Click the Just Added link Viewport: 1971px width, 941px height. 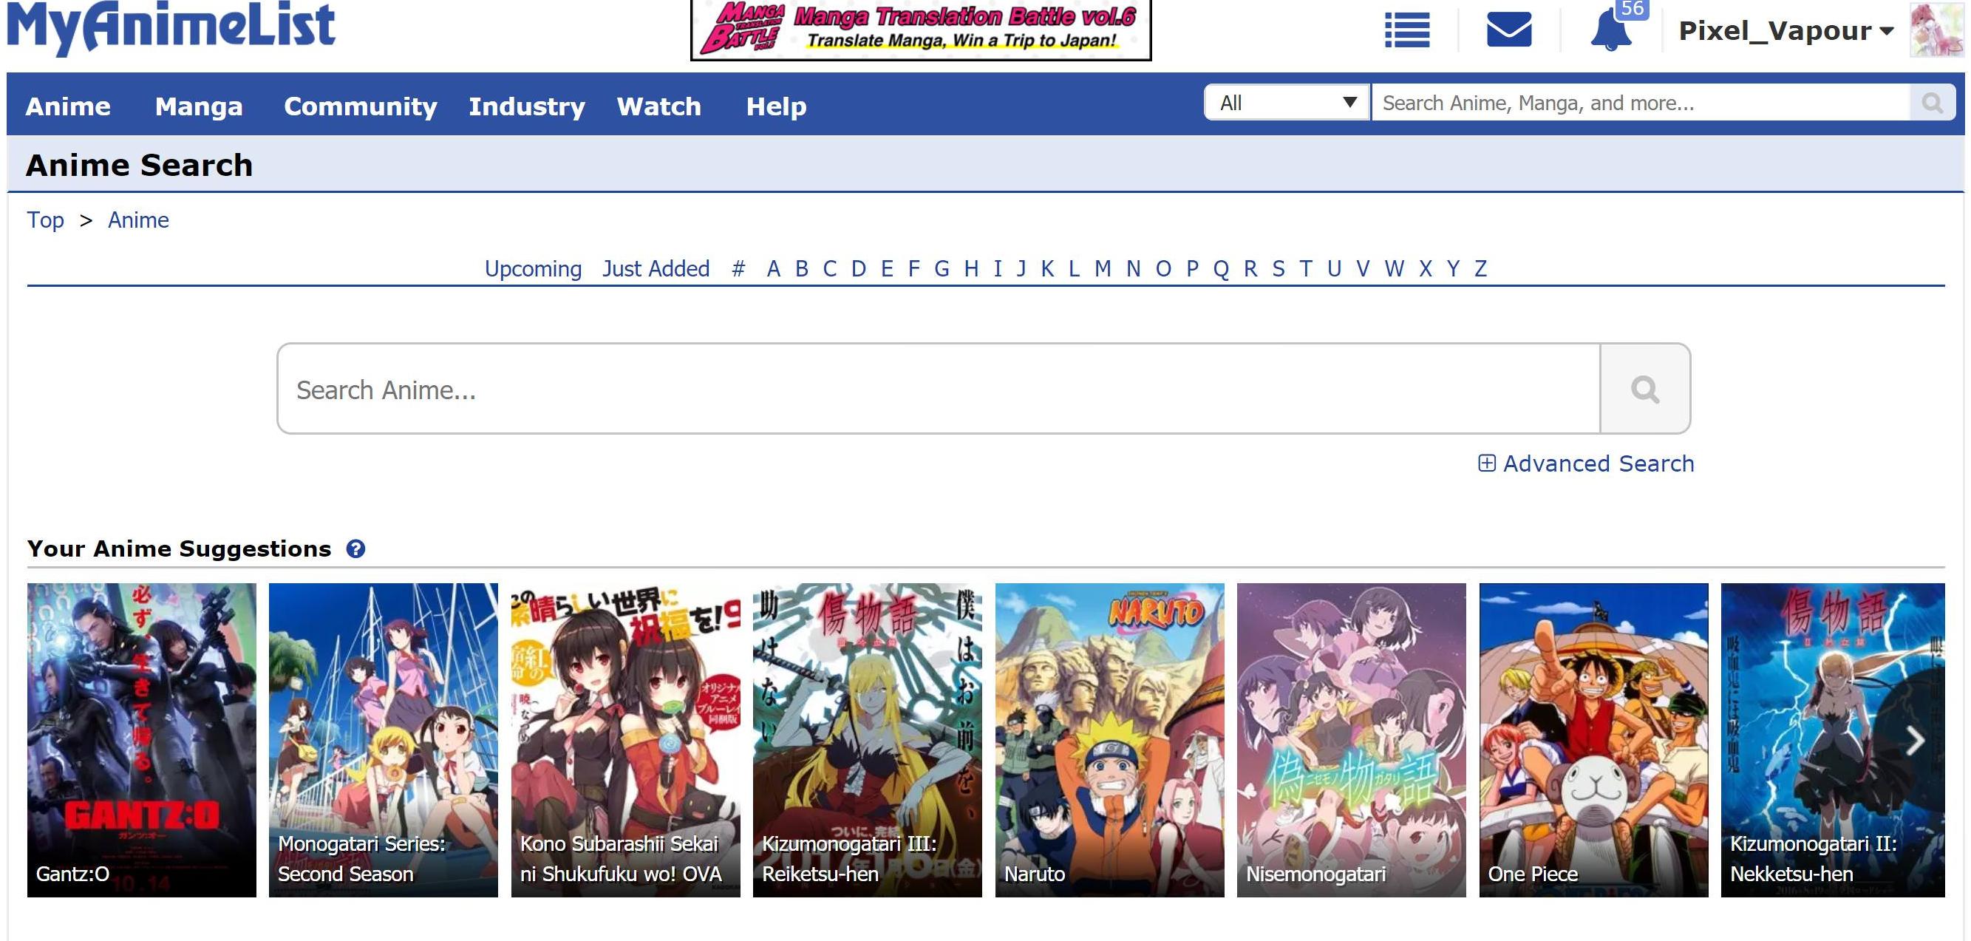click(656, 268)
